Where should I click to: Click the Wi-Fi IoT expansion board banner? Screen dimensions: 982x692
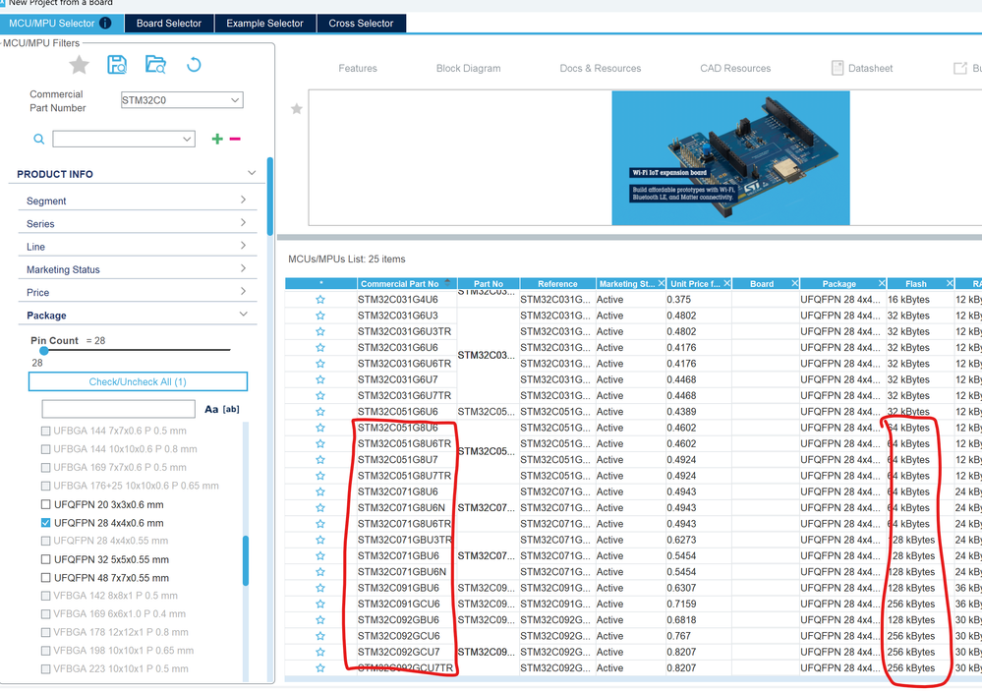click(730, 158)
